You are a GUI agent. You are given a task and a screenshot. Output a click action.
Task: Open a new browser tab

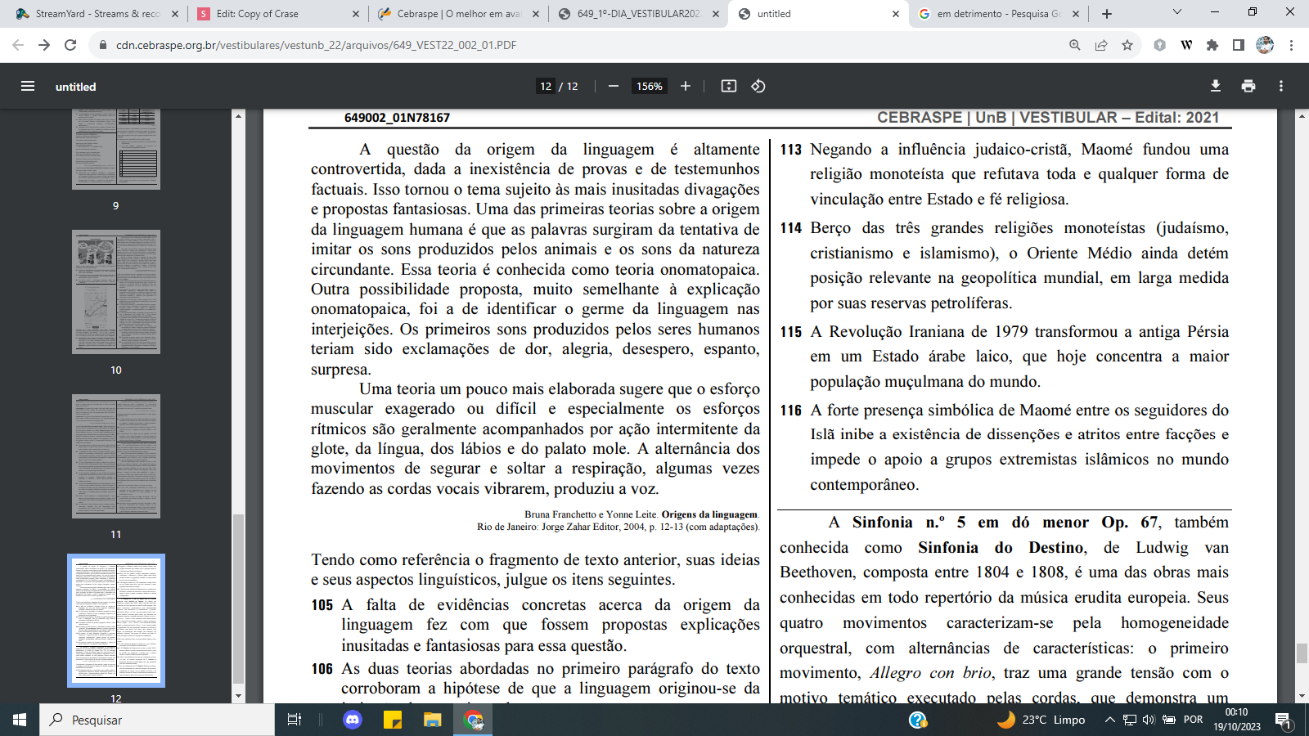coord(1107,14)
